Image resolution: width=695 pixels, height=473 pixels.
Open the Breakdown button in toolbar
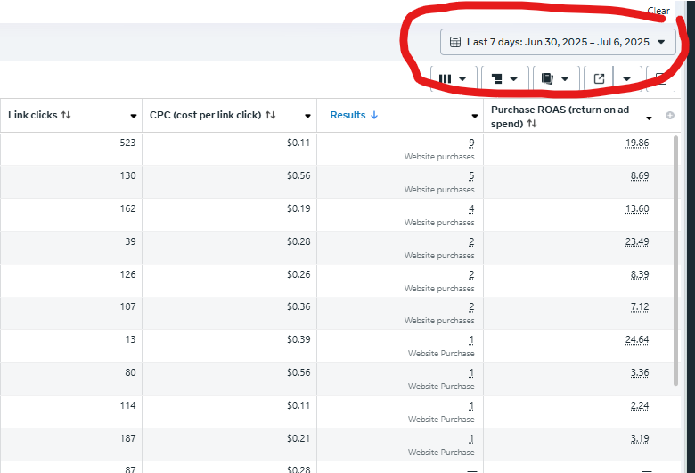pyautogui.click(x=504, y=78)
